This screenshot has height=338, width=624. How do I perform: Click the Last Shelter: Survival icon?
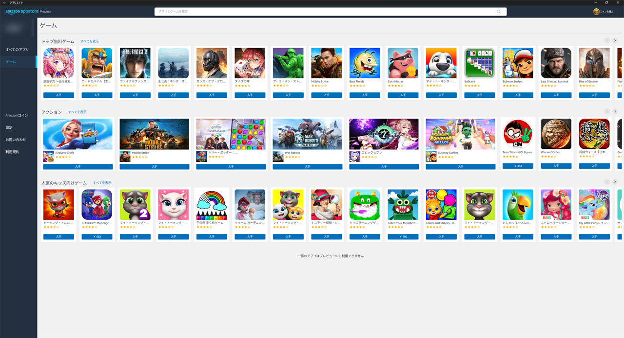point(556,63)
